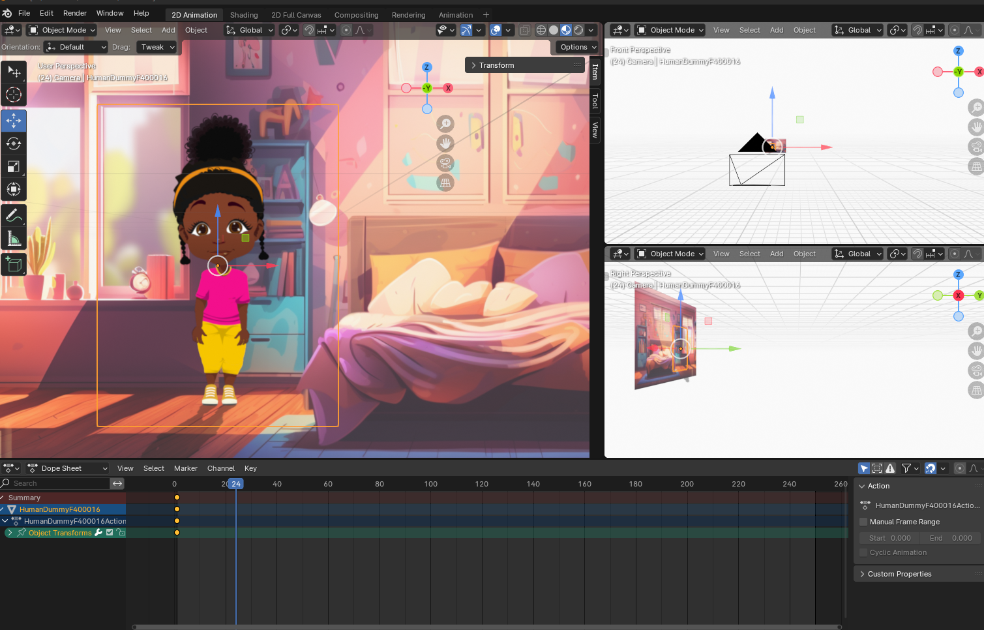Expand the Custom Properties panel

click(x=917, y=574)
